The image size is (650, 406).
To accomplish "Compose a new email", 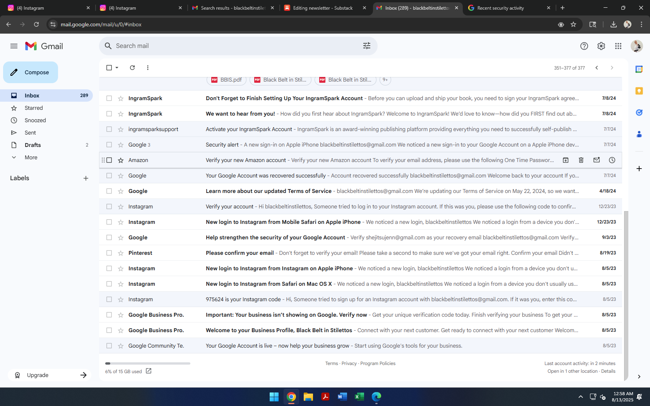I will click(31, 72).
